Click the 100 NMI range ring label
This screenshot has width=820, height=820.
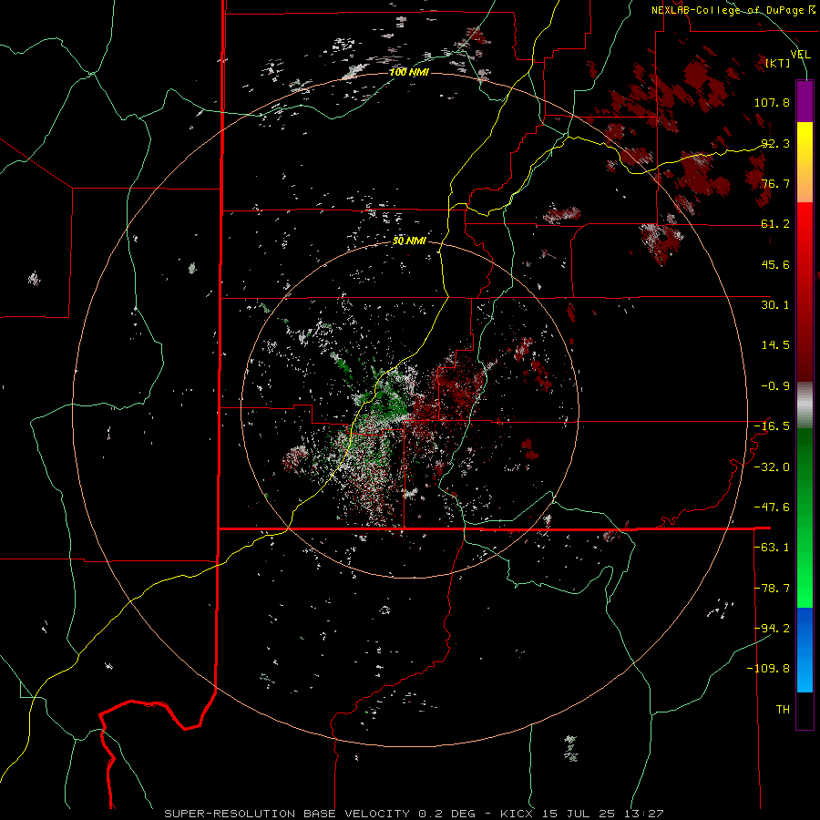coord(409,72)
